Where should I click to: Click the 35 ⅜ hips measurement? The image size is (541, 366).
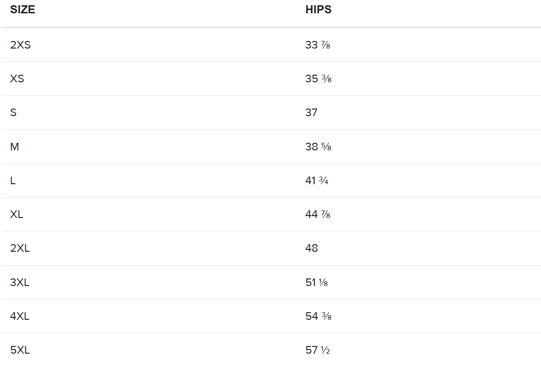318,79
